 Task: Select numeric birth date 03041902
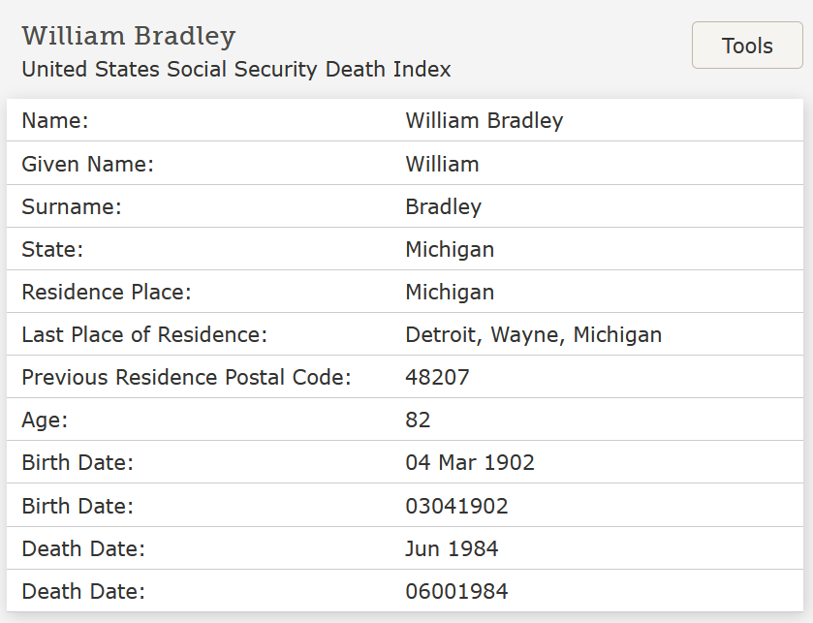pos(456,506)
